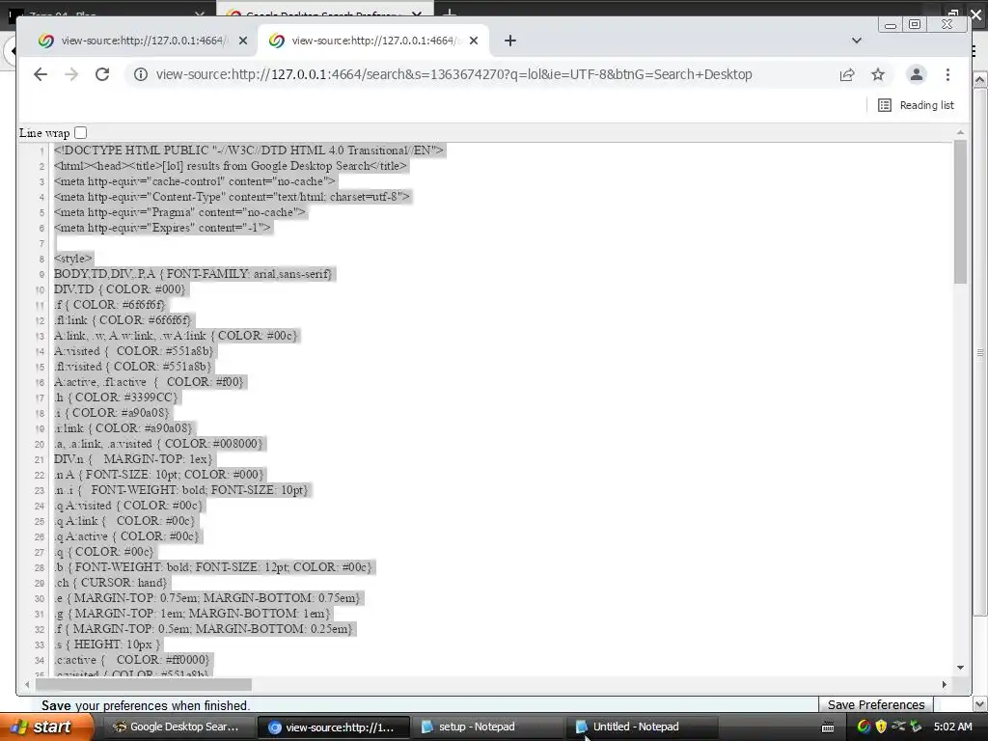Click the security shield tray icon
Screen dimensions: 988x741
tap(881, 727)
